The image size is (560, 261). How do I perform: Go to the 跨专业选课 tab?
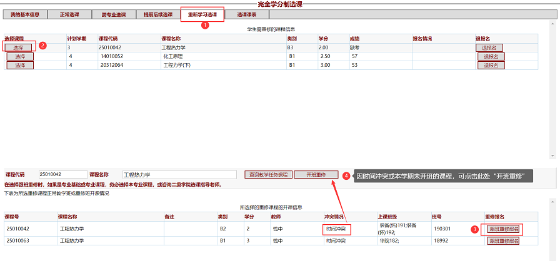[114, 14]
